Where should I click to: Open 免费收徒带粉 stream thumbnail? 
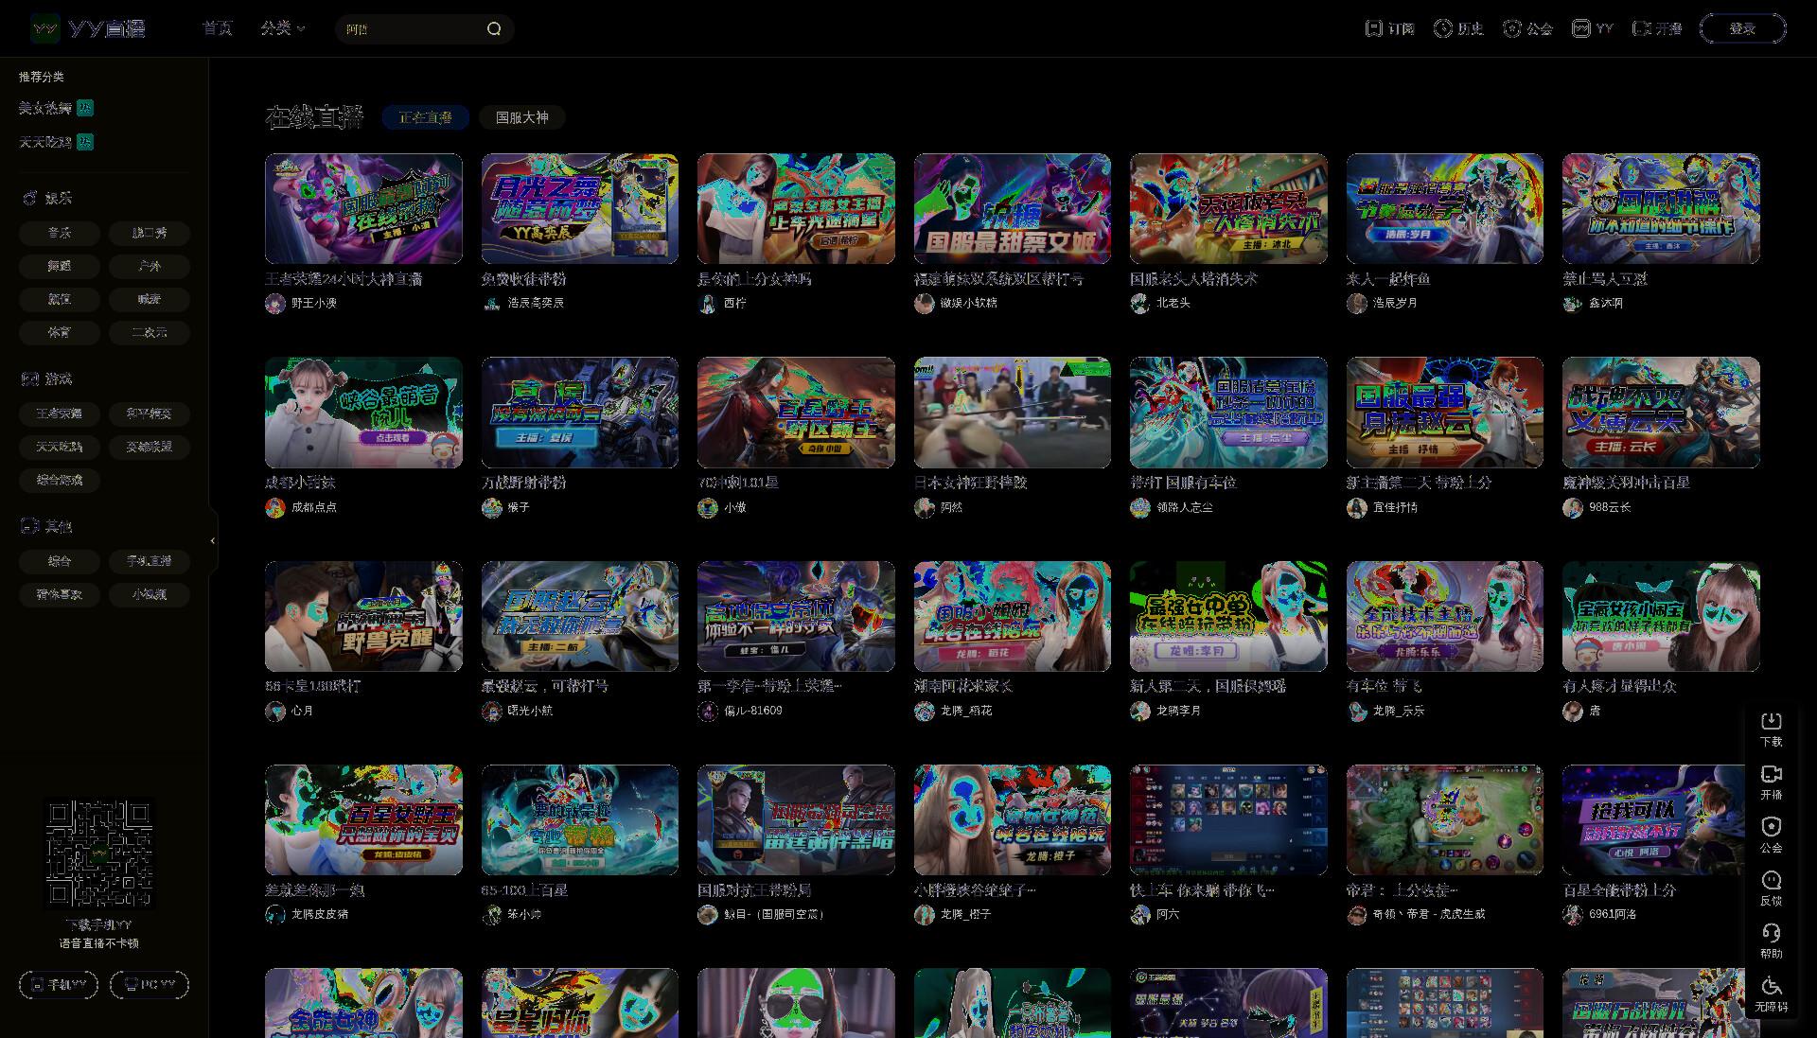pyautogui.click(x=579, y=208)
